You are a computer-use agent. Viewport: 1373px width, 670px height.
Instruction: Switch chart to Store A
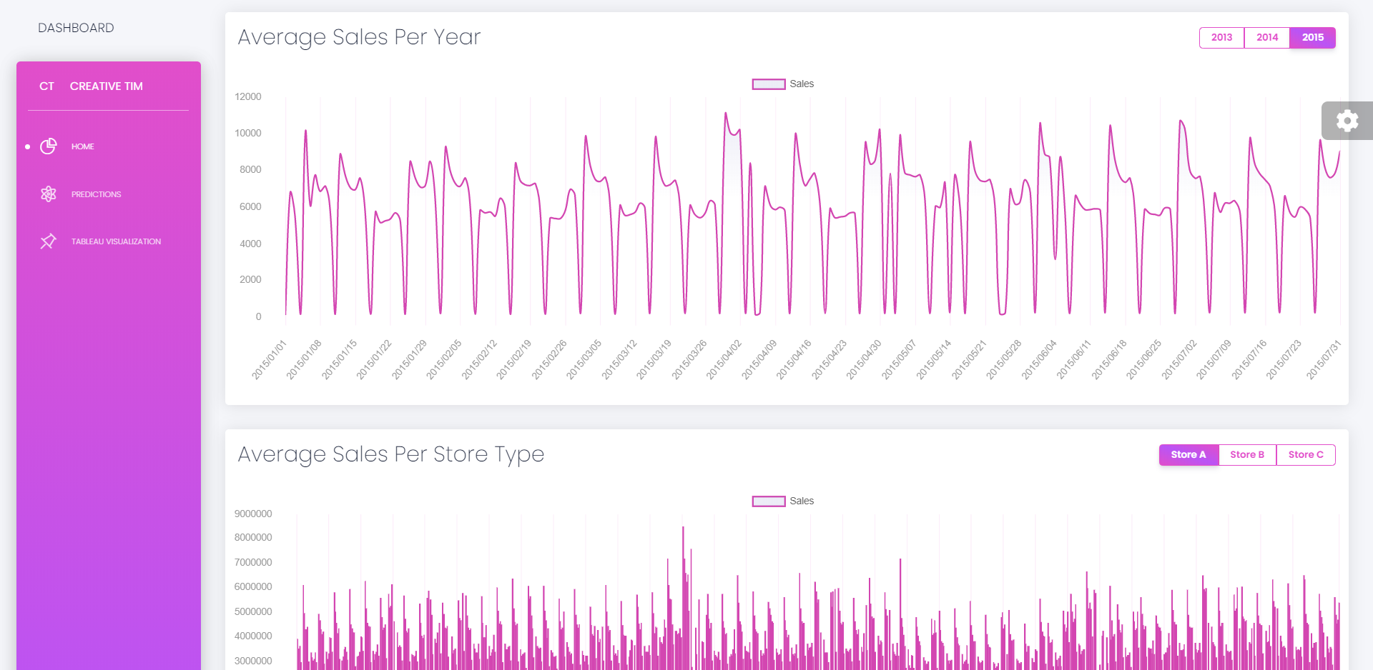(x=1189, y=455)
